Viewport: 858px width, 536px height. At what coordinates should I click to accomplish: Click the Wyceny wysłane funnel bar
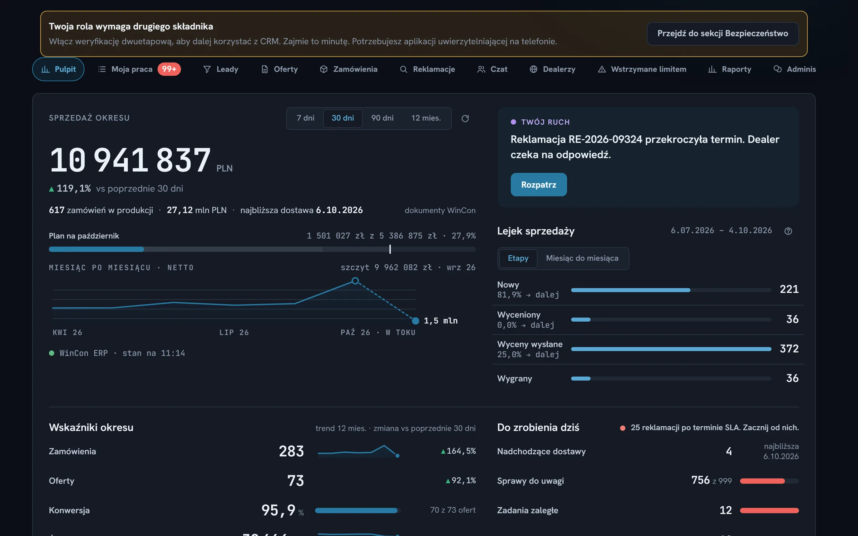coord(671,349)
